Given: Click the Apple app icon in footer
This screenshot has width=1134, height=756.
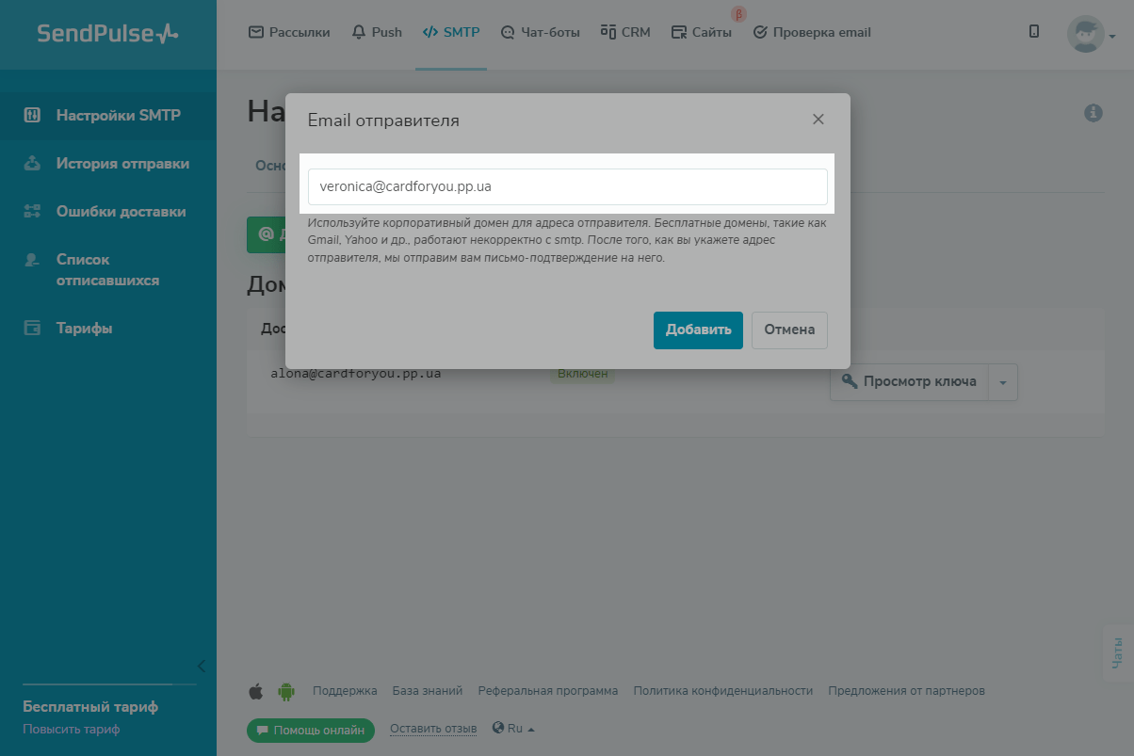Looking at the screenshot, I should click(x=255, y=692).
